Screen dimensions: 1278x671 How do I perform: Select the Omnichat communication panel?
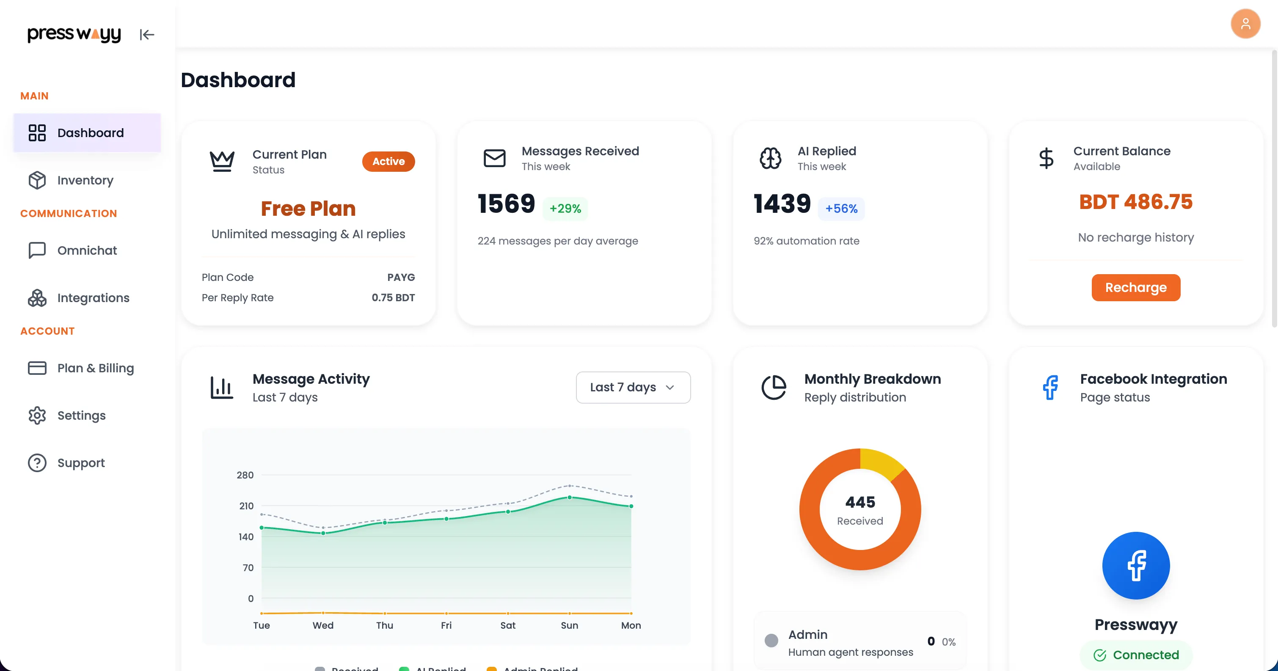87,250
